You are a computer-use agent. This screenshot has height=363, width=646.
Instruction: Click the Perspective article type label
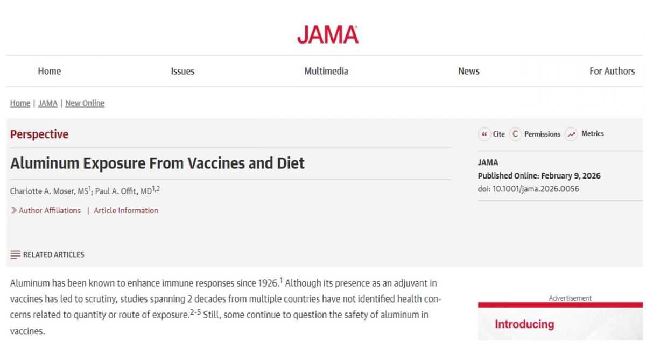pos(39,134)
